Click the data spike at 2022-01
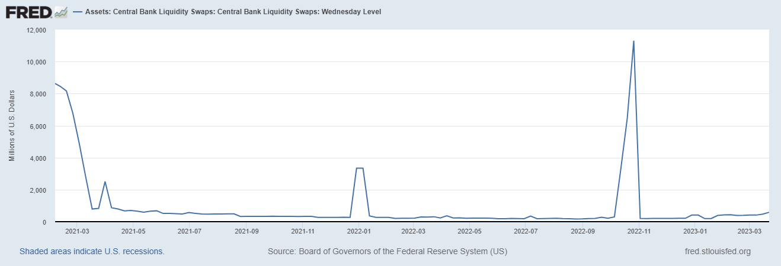The height and width of the screenshot is (266, 781). [359, 168]
